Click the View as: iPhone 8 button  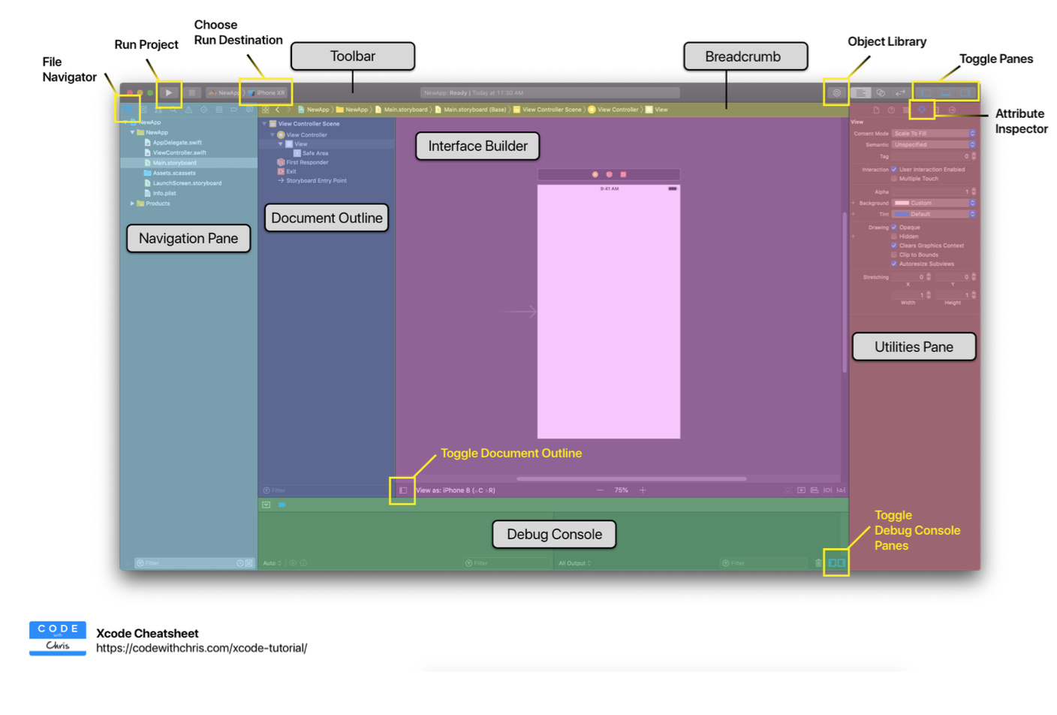coord(456,490)
